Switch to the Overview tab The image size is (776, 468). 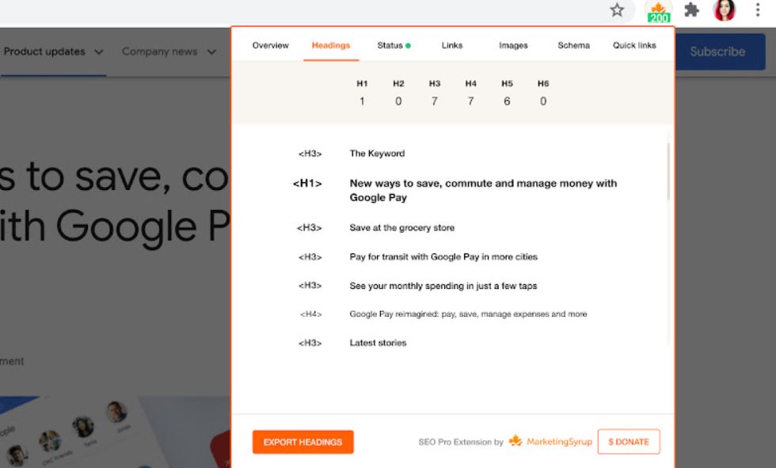click(x=270, y=45)
